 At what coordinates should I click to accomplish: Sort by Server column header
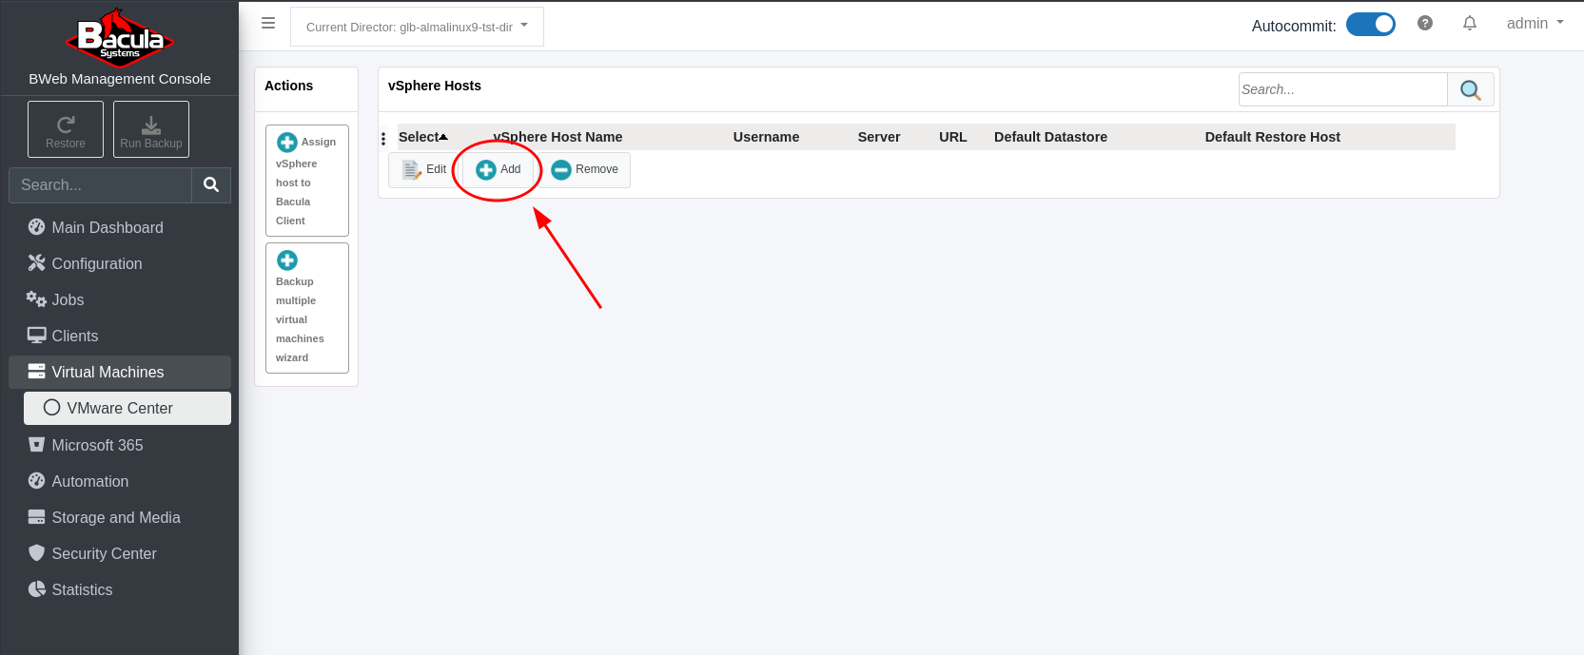coord(879,137)
